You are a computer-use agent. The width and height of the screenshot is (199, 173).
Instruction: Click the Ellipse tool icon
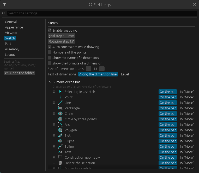60,141
